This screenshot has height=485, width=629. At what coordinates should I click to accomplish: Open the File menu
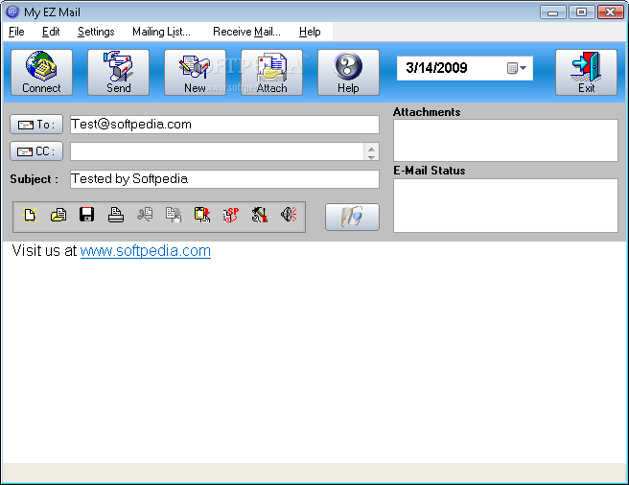tap(16, 32)
